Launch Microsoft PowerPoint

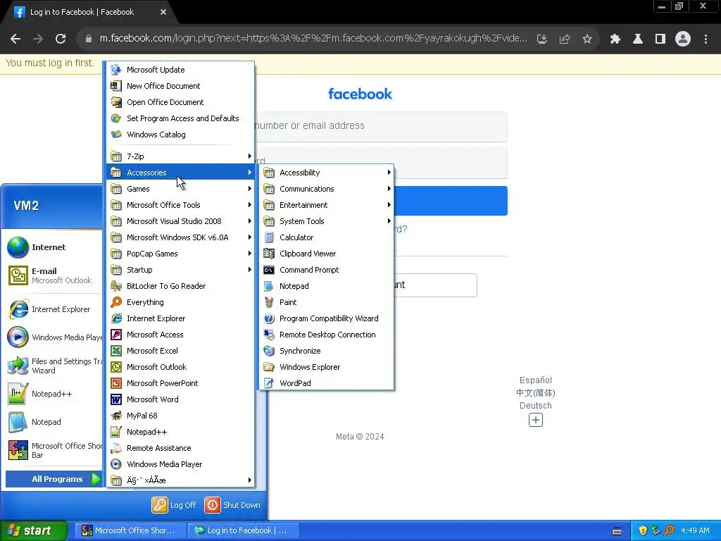coord(180,383)
